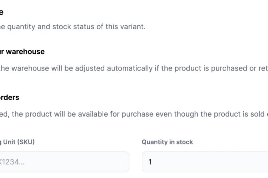Click the SKU placeholder text 'K1234...'
Screen dimensions: 268x178
(12, 162)
